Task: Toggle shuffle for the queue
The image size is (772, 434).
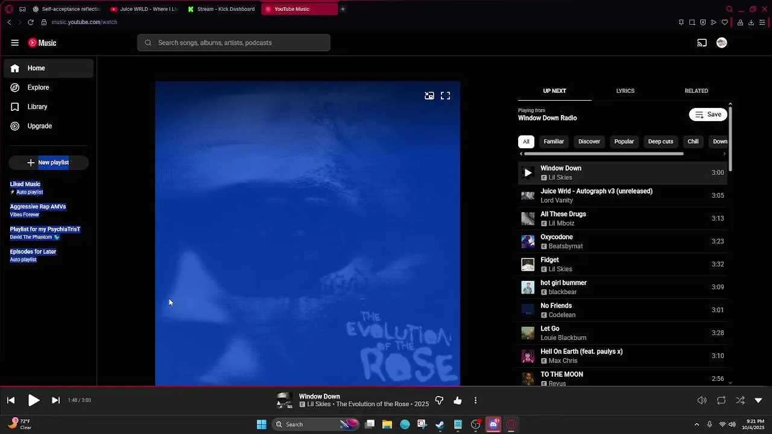Action: point(740,400)
